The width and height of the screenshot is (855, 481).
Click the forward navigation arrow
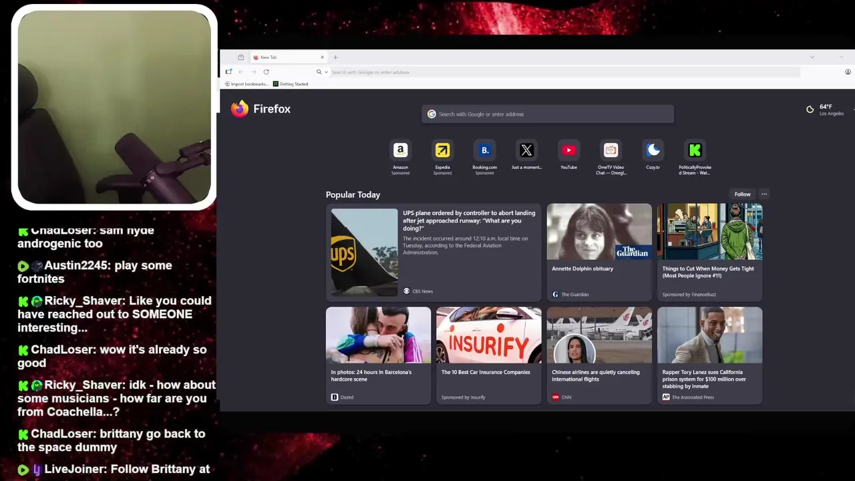253,71
